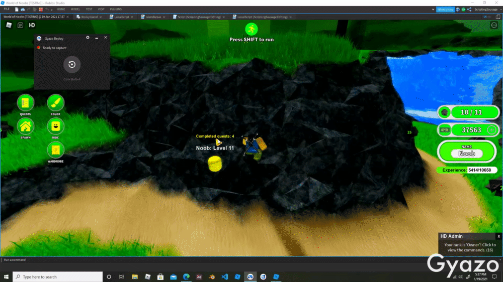This screenshot has width=503, height=282.
Task: Switch to the HOME ribbon tab
Action: [x=61, y=9]
